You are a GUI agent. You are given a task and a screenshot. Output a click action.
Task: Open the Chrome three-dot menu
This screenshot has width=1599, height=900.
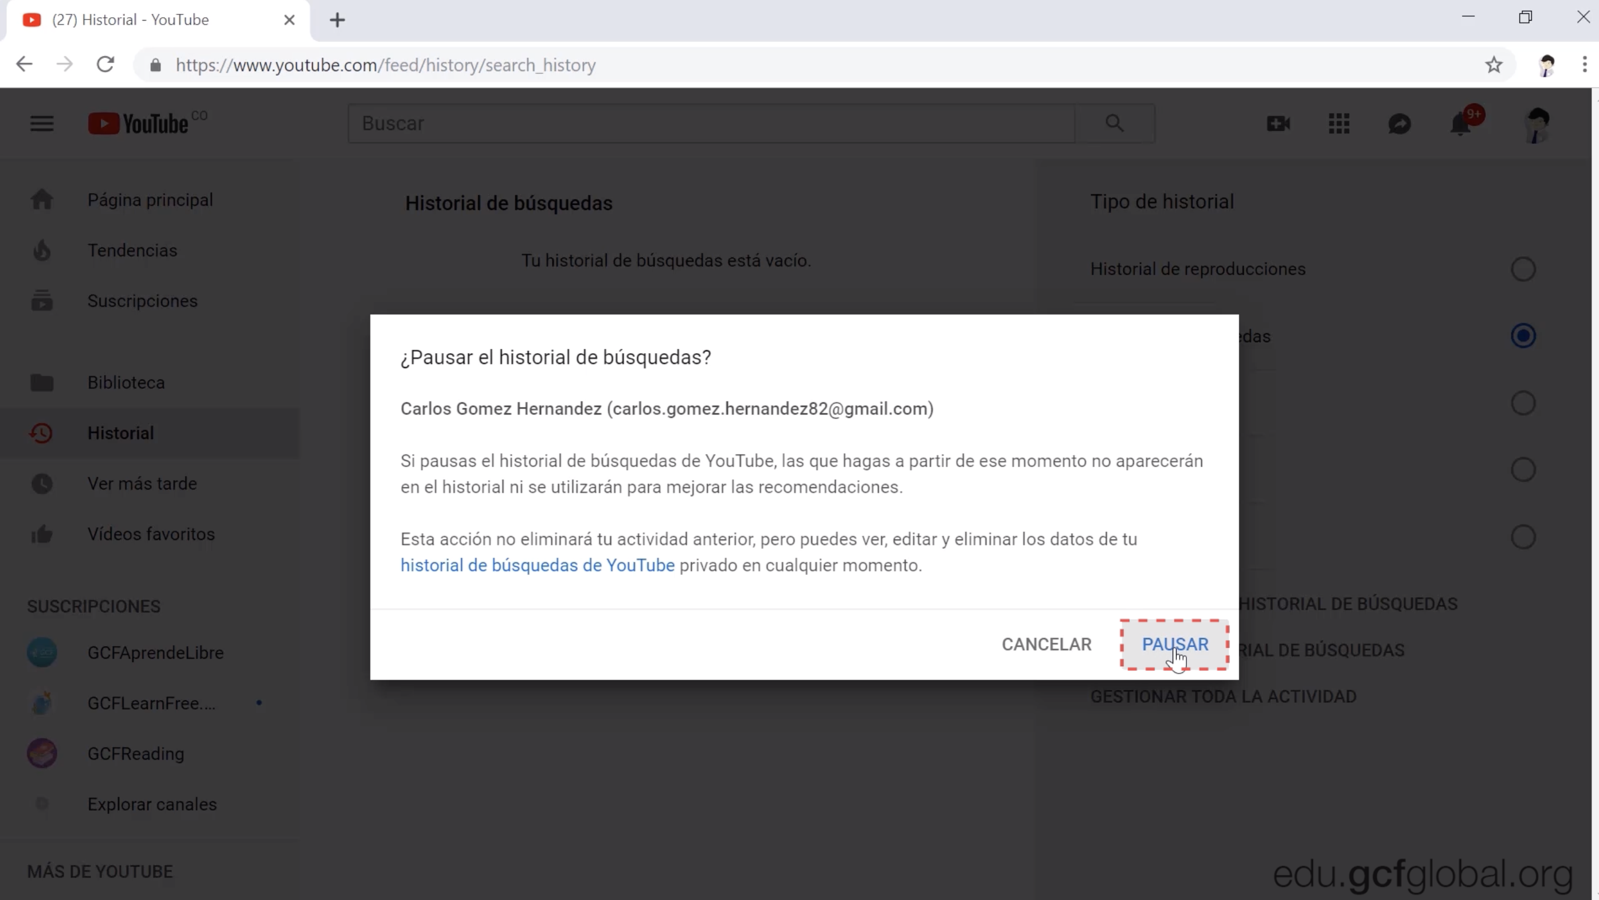tap(1584, 65)
